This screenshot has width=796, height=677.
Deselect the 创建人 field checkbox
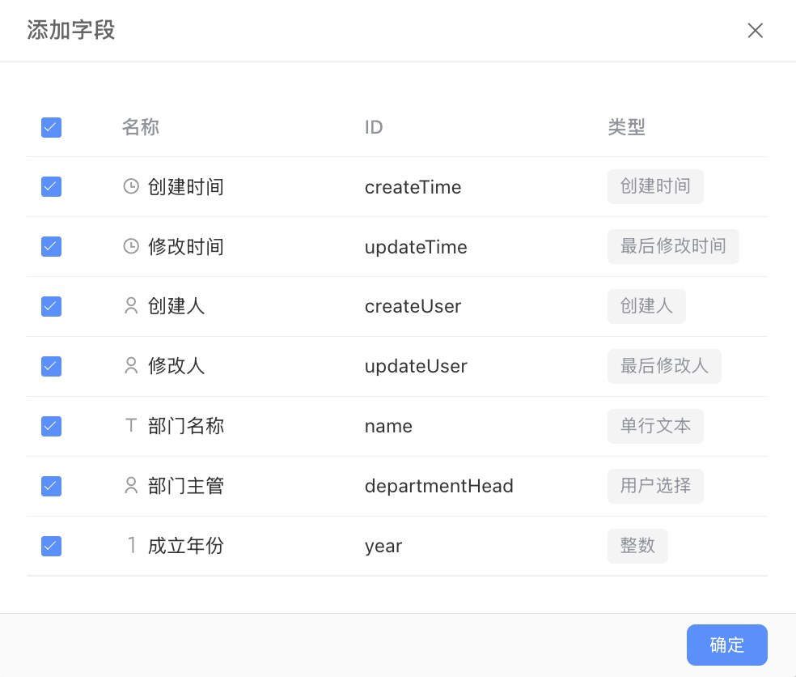(51, 306)
